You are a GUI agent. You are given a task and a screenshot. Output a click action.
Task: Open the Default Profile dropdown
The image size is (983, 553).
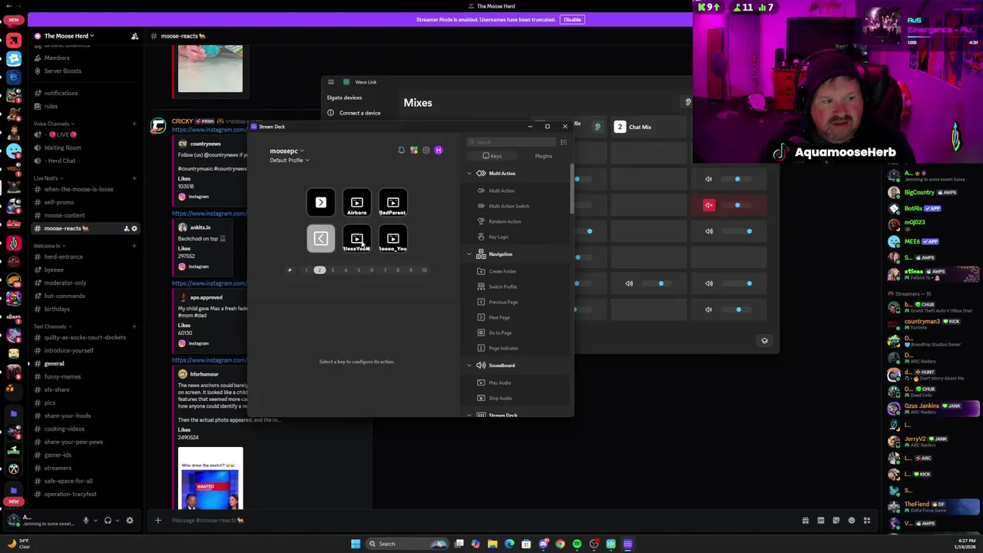click(290, 161)
